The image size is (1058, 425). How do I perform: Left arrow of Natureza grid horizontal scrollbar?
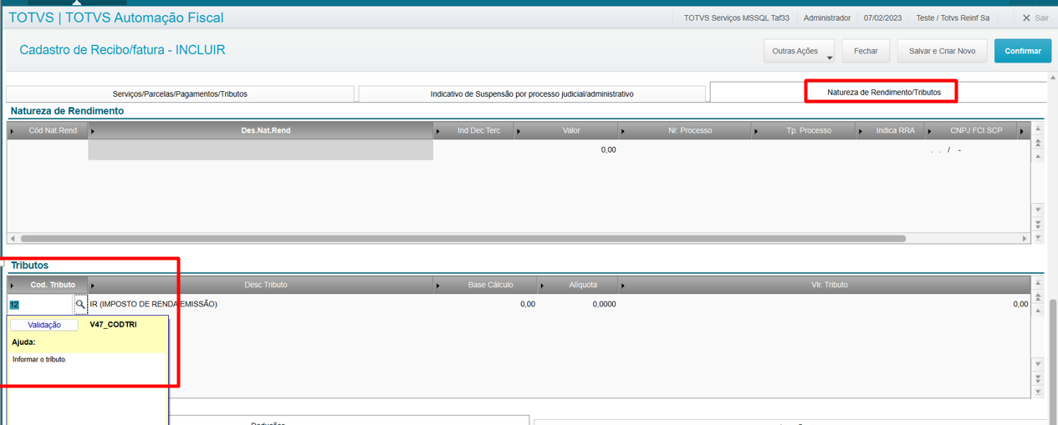(x=13, y=239)
